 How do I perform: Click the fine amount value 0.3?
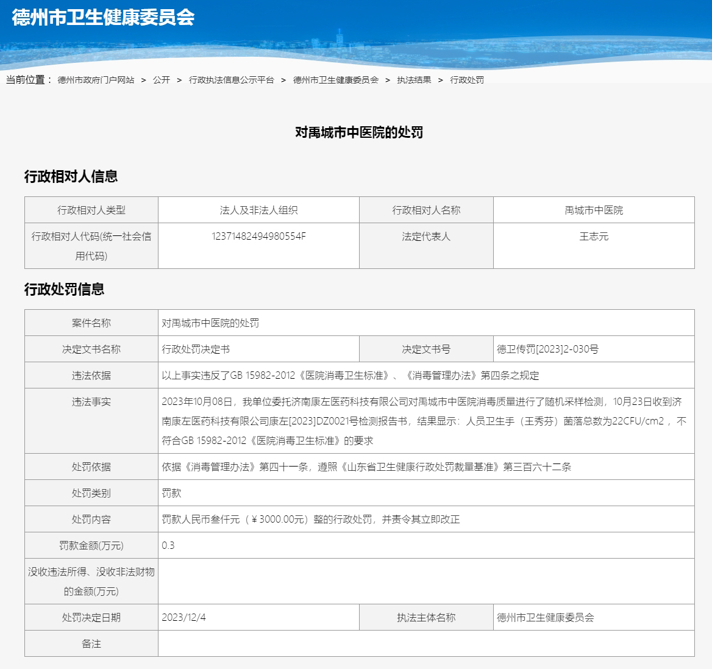[168, 545]
